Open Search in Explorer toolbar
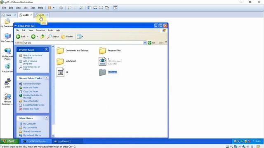 [x=53, y=37]
